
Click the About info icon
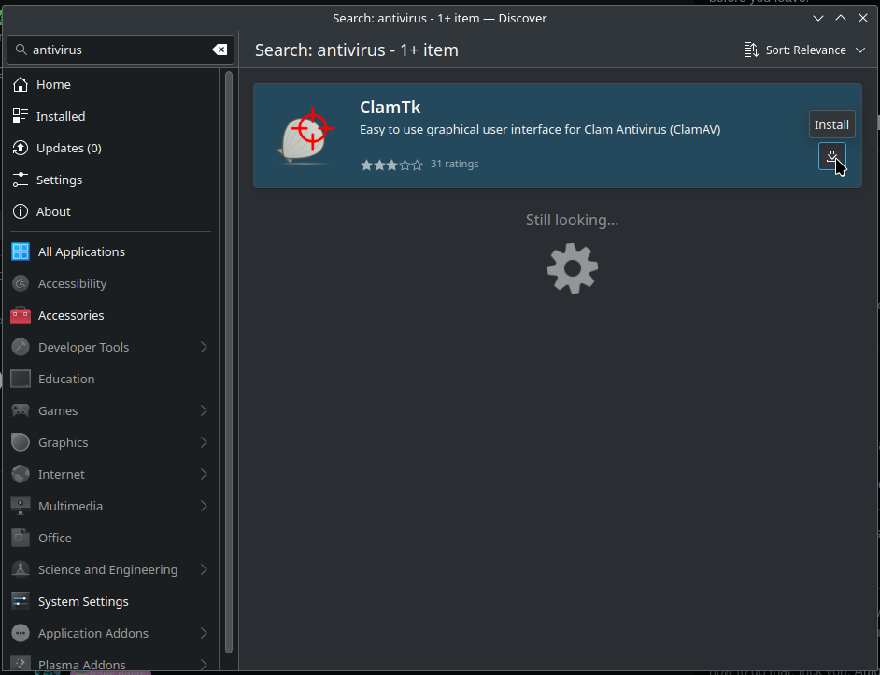pyautogui.click(x=21, y=211)
